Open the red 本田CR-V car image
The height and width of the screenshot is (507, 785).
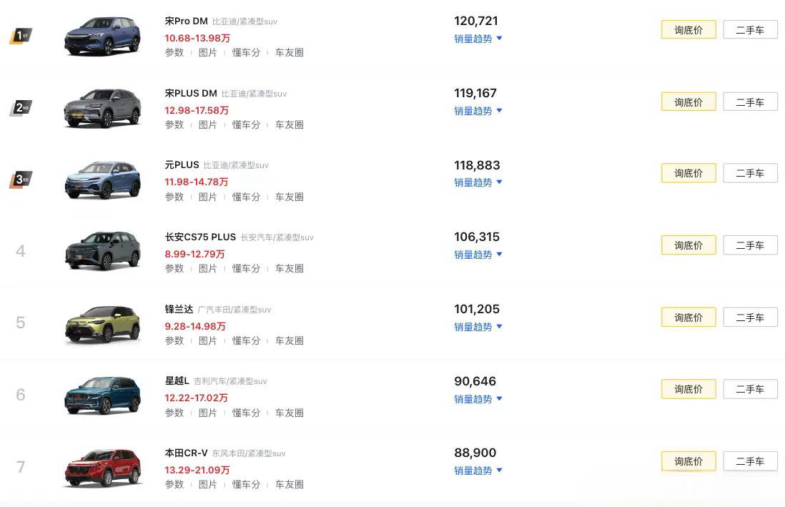(103, 468)
